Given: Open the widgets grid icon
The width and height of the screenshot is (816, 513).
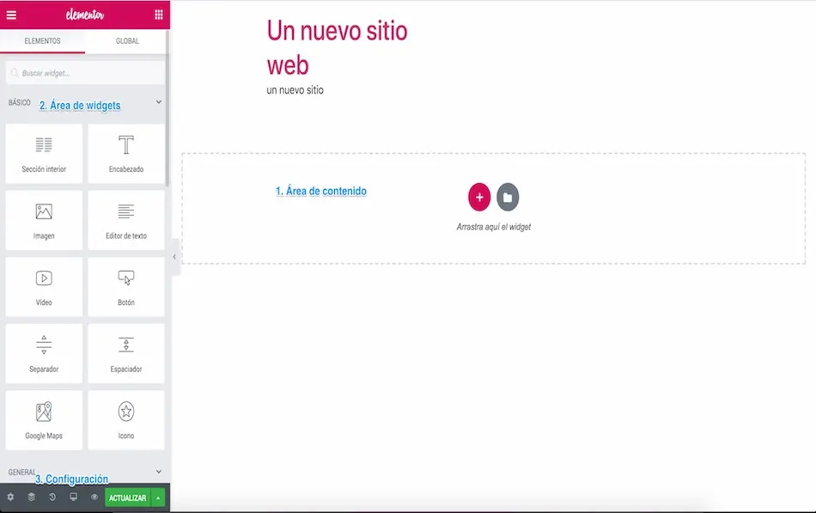Looking at the screenshot, I should click(159, 15).
